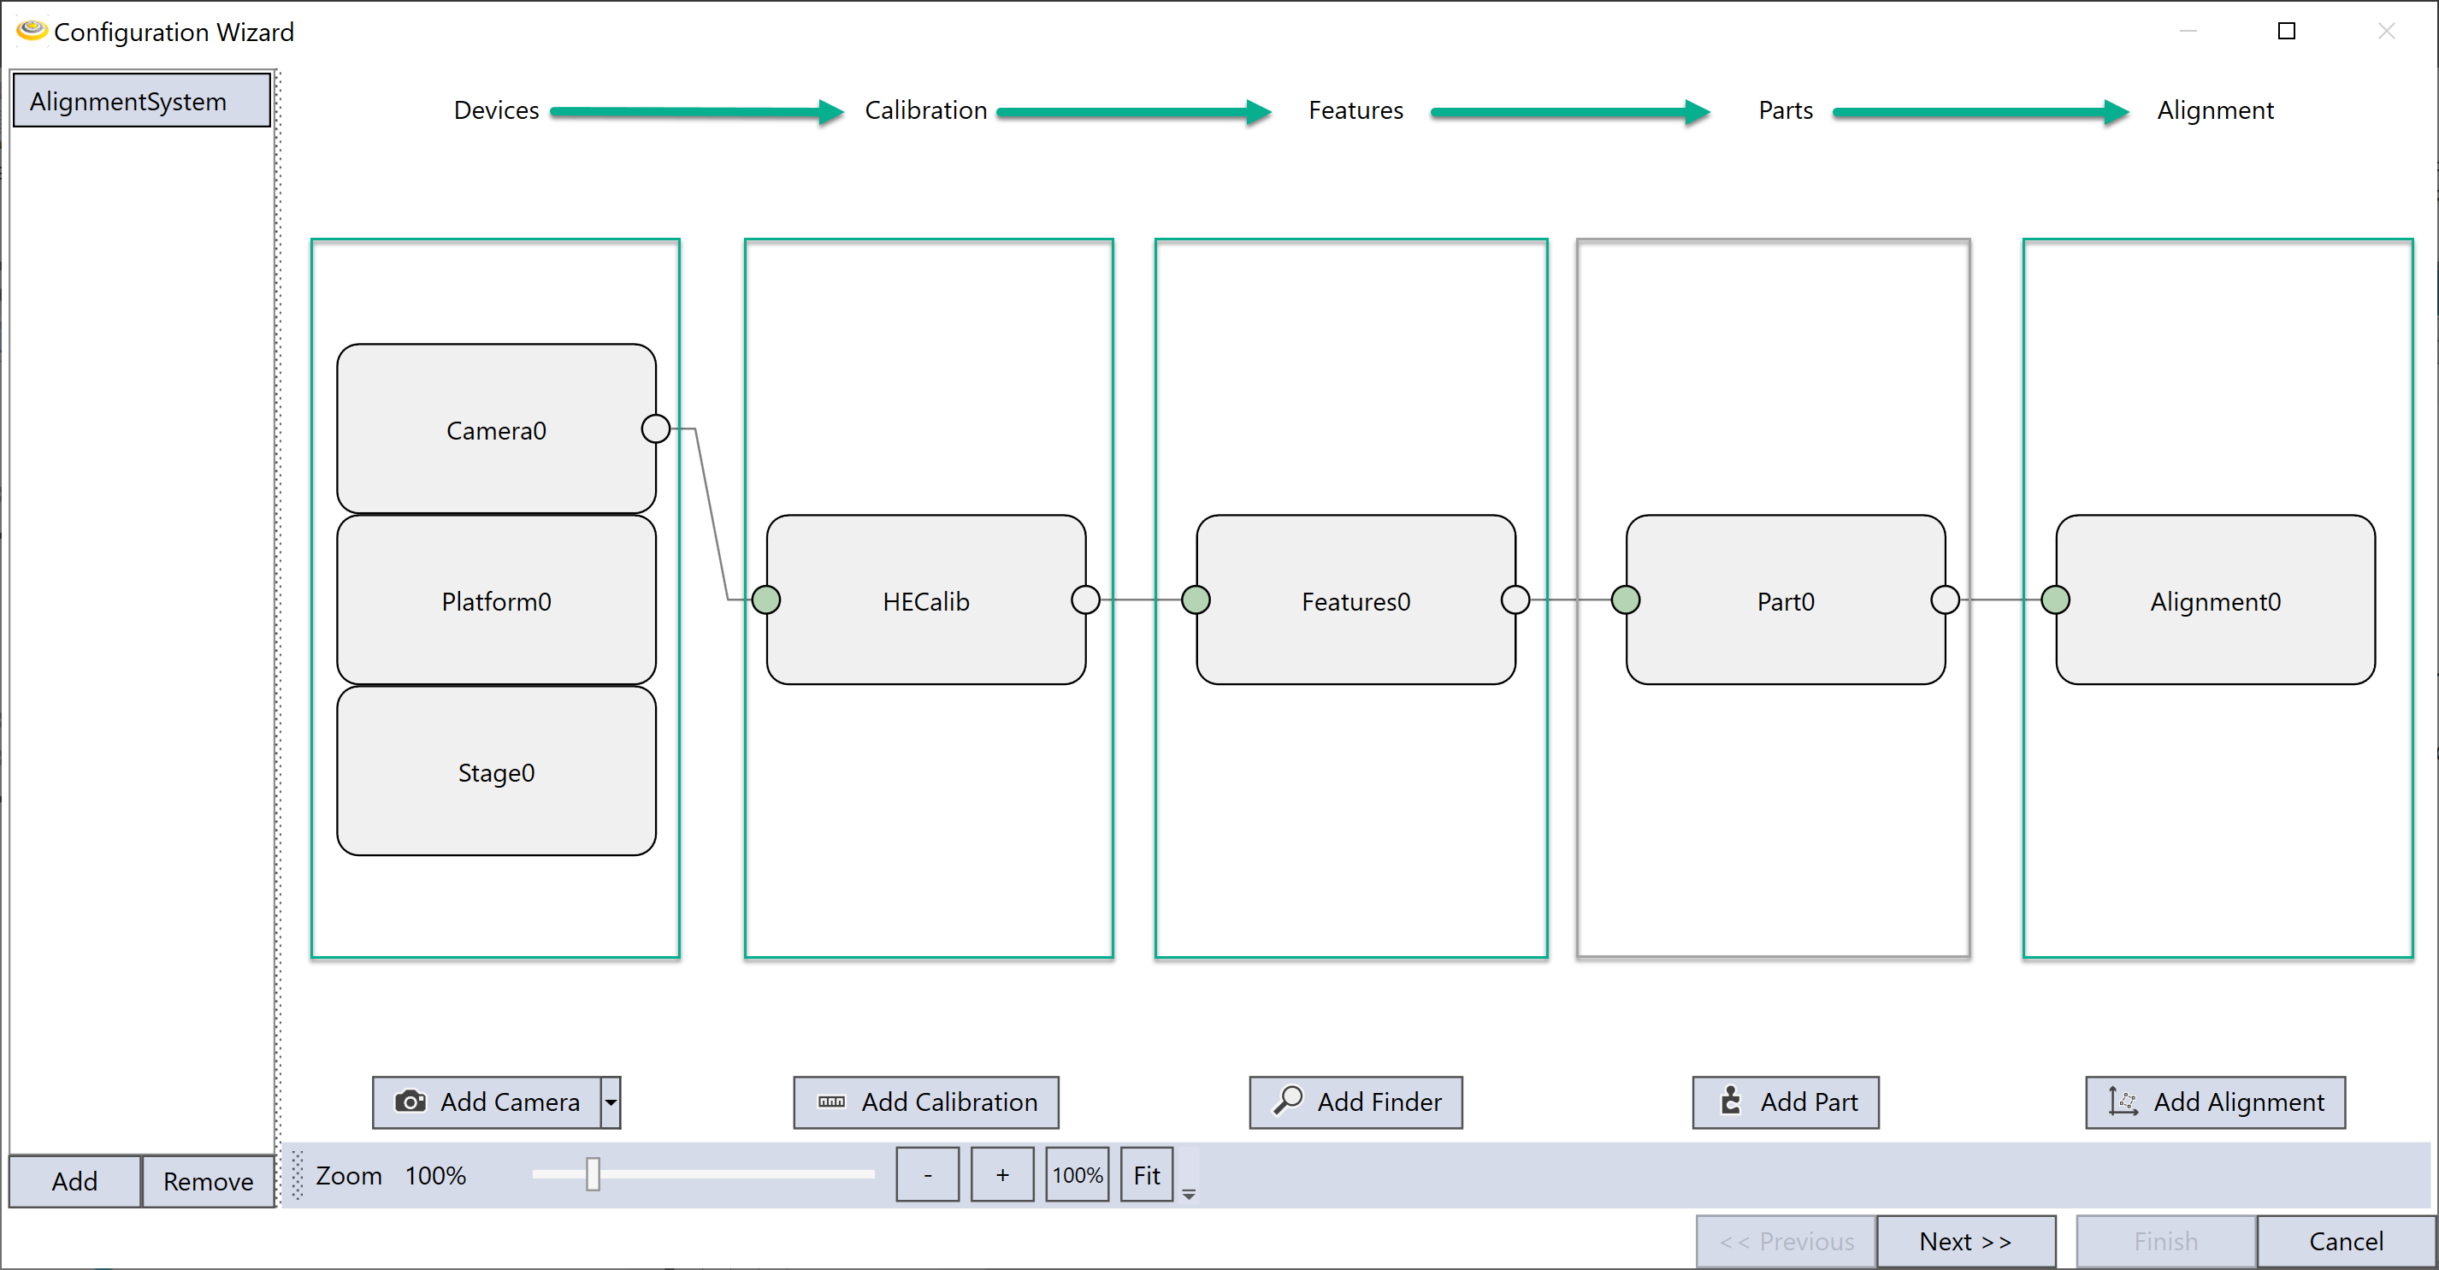The image size is (2439, 1270).
Task: Click HECalib green input connector
Action: pos(766,600)
